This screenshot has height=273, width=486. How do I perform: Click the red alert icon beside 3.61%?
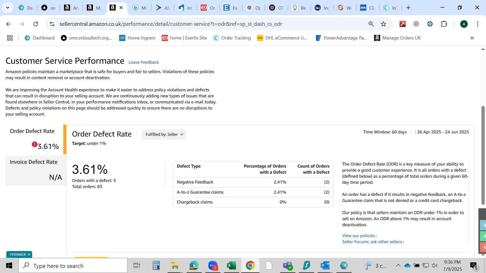pos(34,144)
